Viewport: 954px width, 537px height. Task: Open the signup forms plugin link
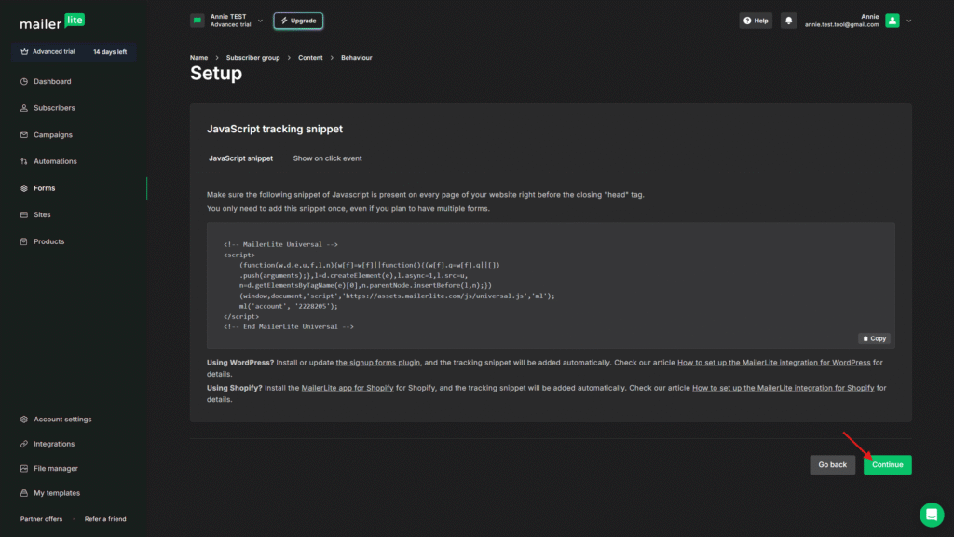378,362
